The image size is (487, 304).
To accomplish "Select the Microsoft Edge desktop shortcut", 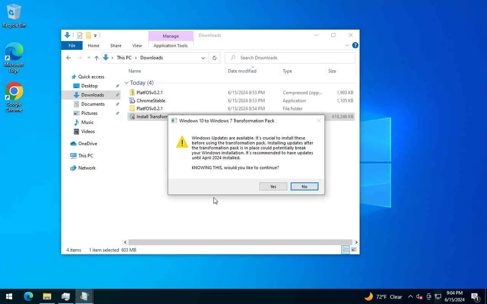I will point(14,58).
